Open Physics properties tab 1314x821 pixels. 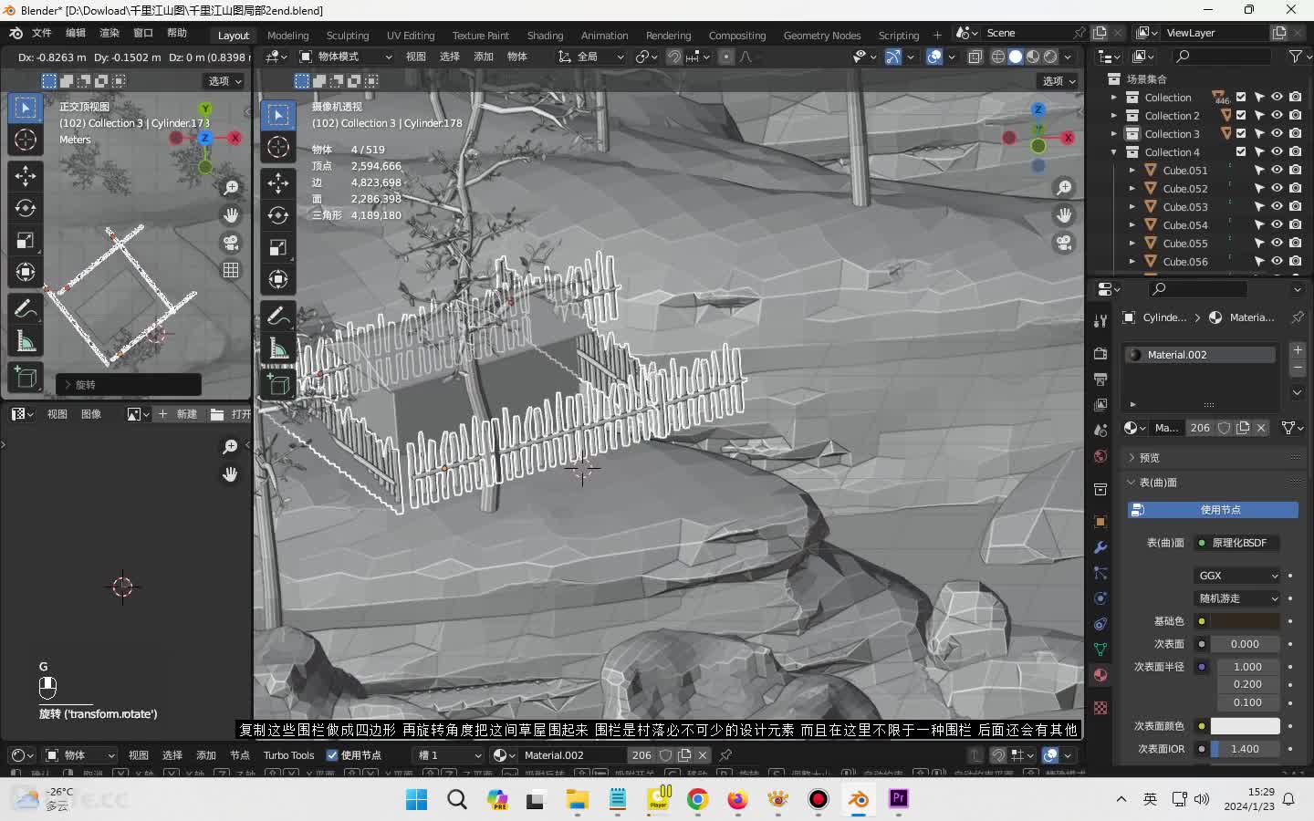pos(1100,598)
